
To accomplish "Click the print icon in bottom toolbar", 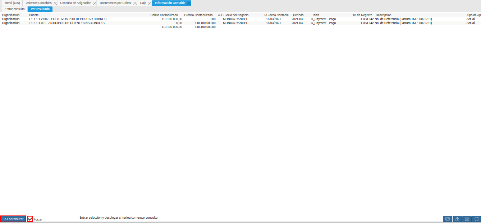I will pos(467,219).
